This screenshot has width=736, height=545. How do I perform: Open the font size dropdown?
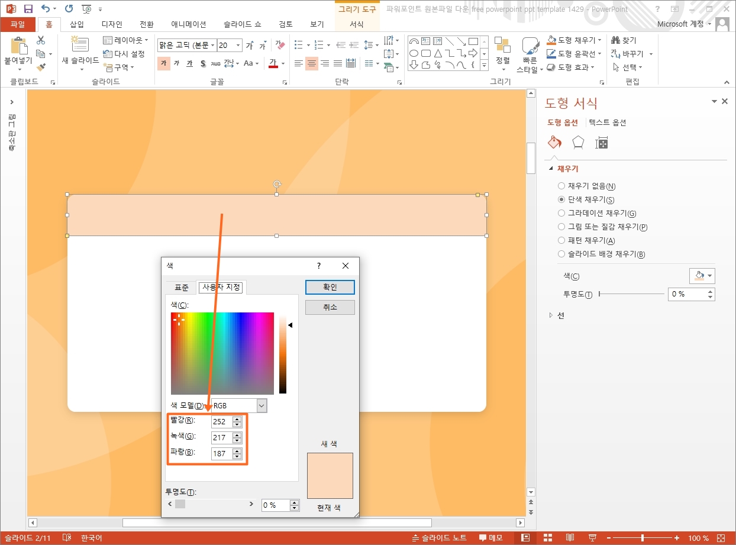click(238, 46)
